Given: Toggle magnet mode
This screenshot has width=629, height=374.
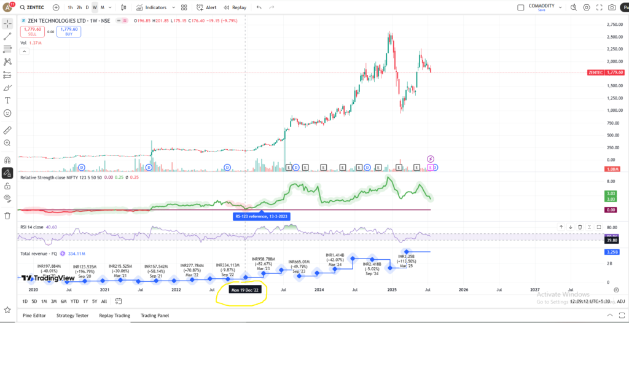Looking at the screenshot, I should [7, 160].
